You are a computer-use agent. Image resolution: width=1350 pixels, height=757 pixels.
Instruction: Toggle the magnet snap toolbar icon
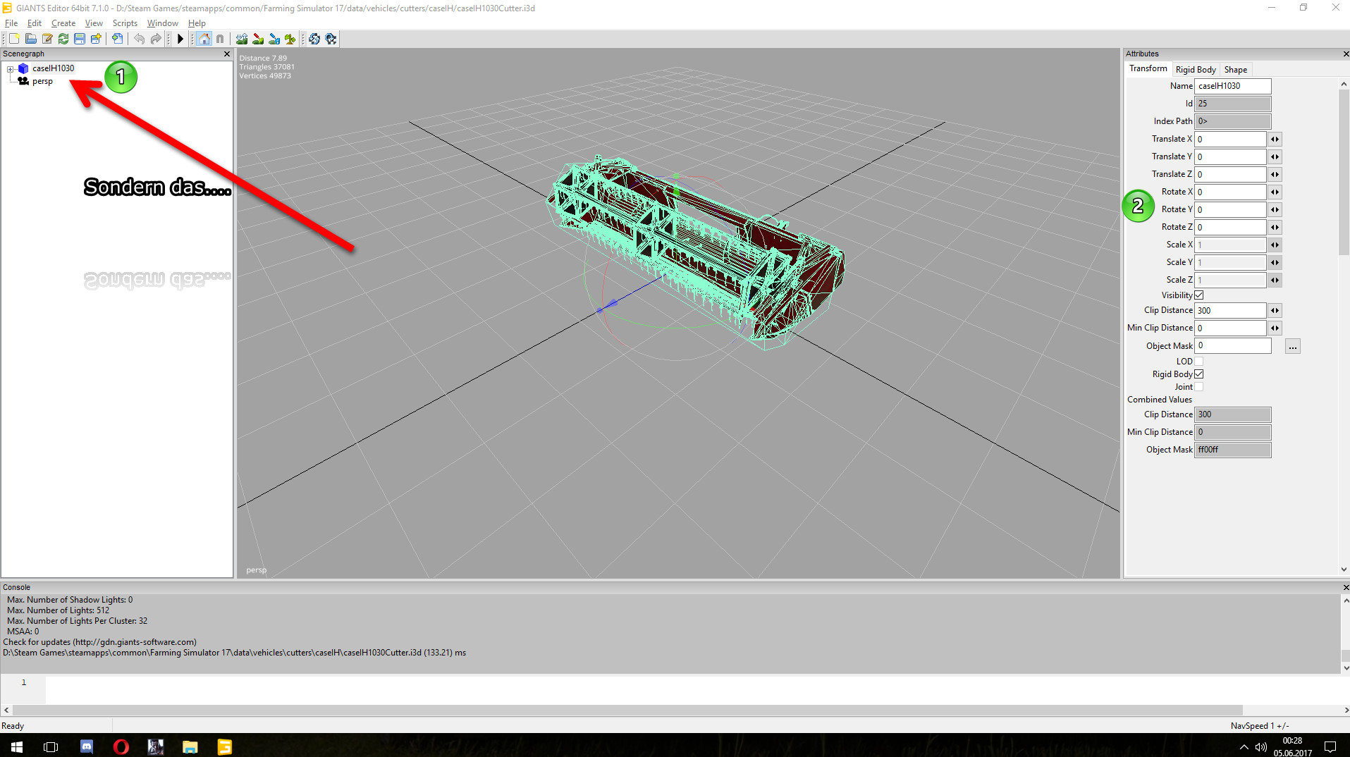pos(220,39)
